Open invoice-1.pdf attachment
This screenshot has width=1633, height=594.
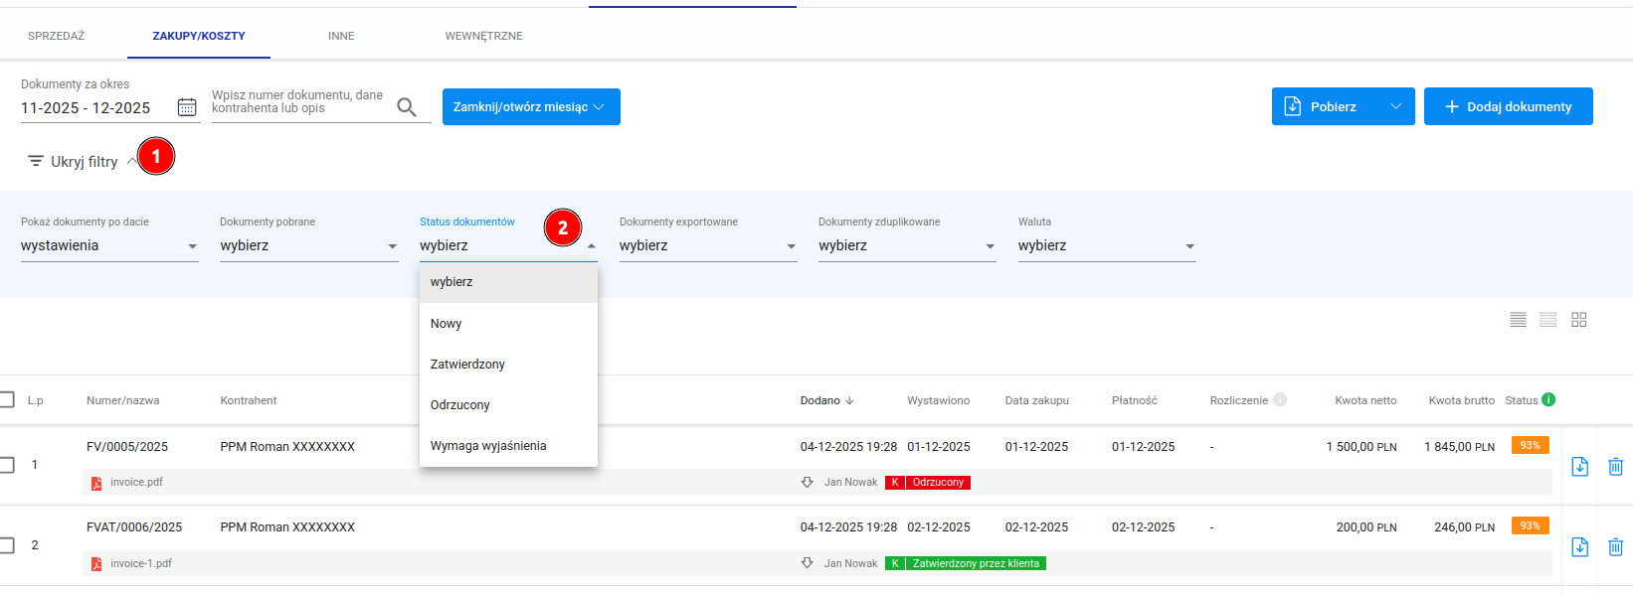click(140, 563)
